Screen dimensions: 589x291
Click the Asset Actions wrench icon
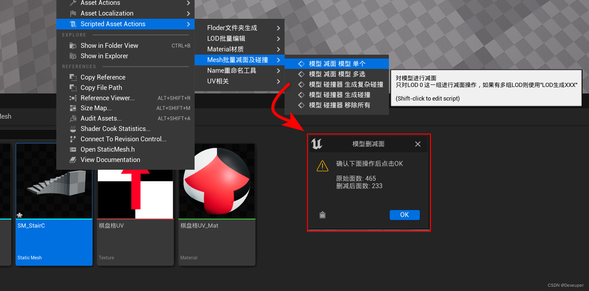tap(73, 3)
